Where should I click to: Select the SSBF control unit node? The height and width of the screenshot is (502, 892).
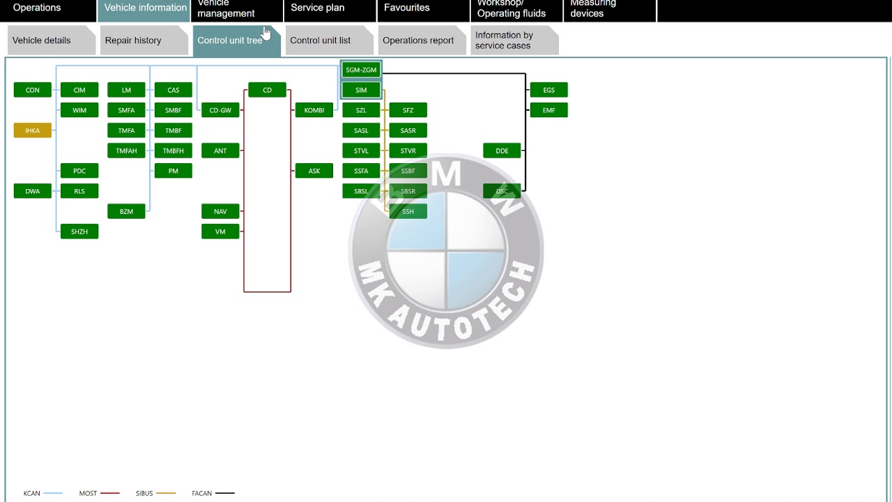click(408, 171)
